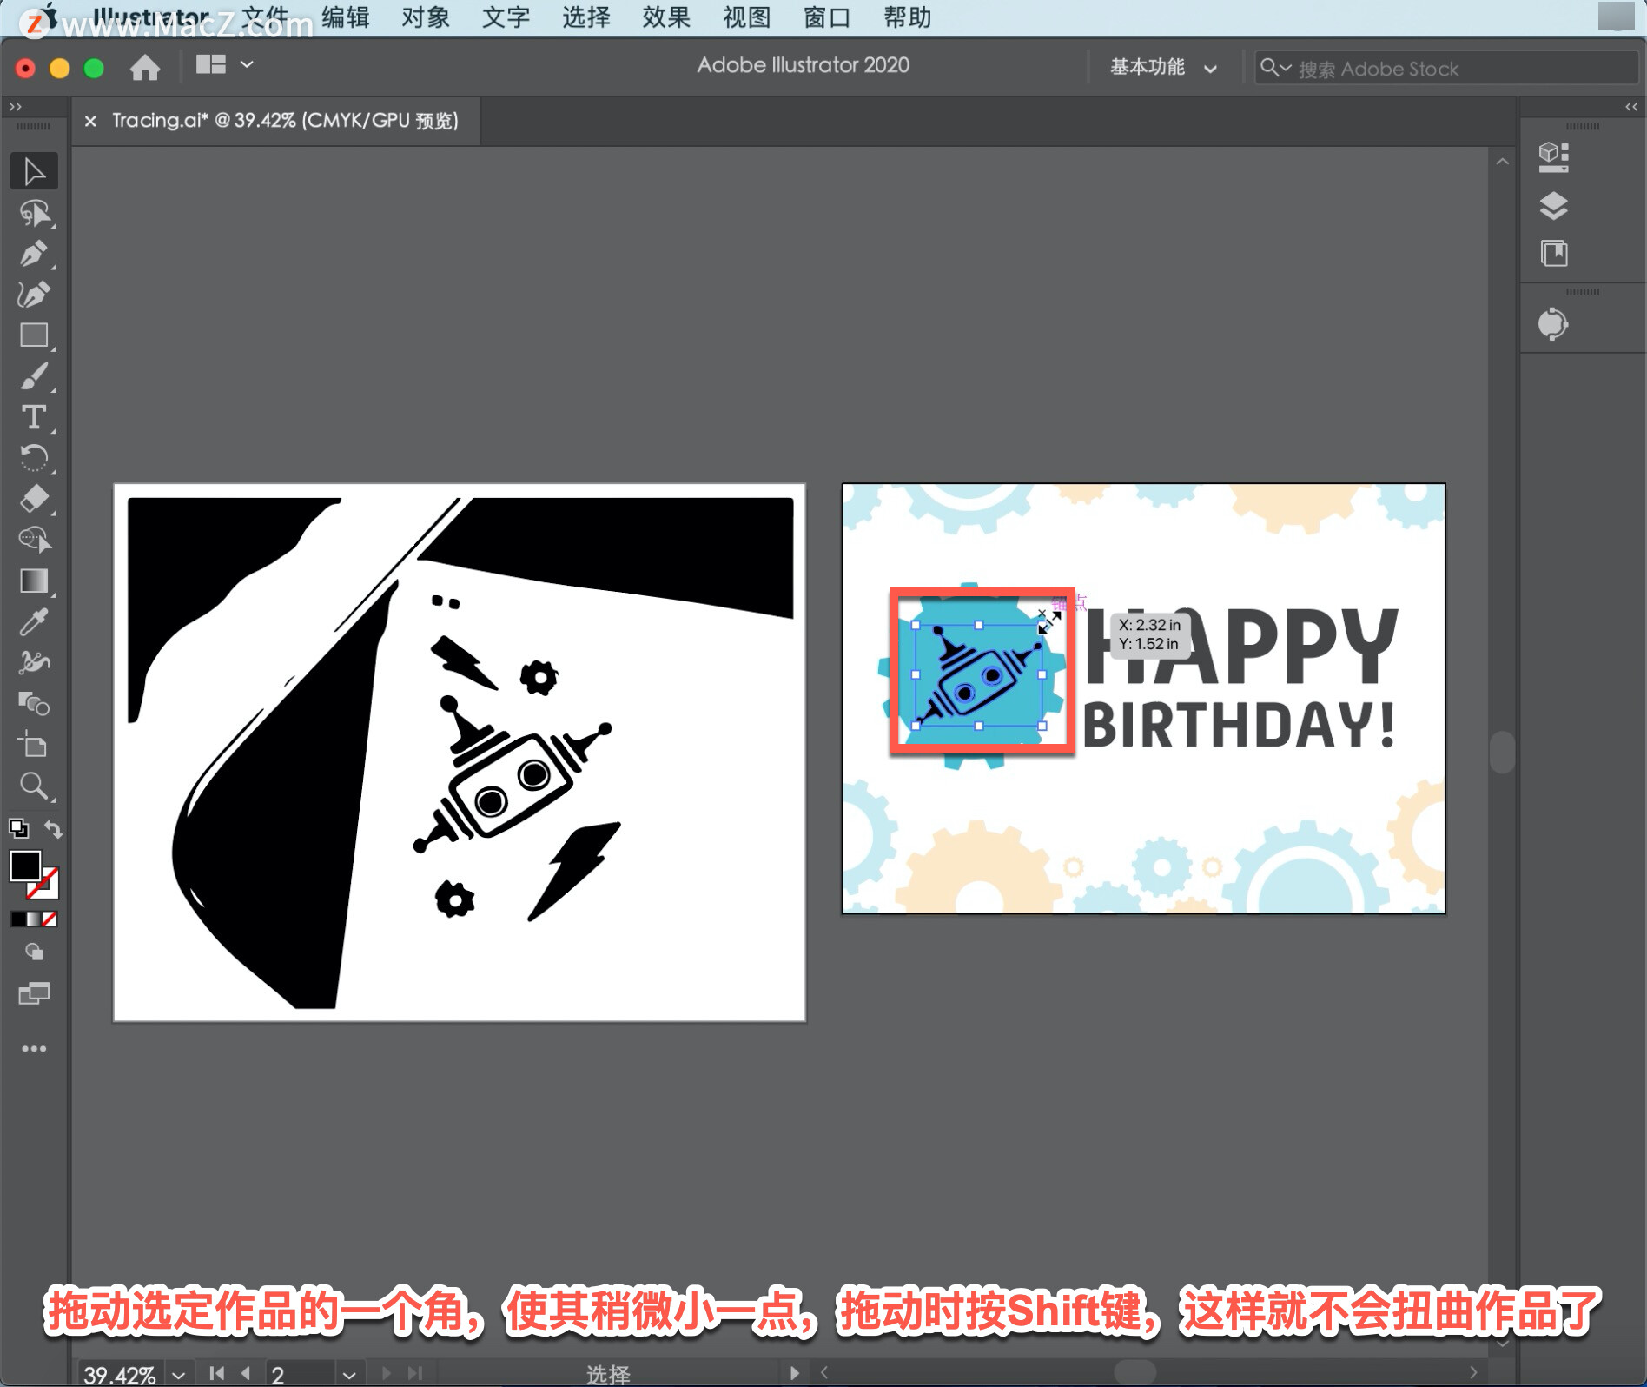Viewport: 1647px width, 1387px height.
Task: Toggle drawing mode icon
Action: [x=34, y=952]
